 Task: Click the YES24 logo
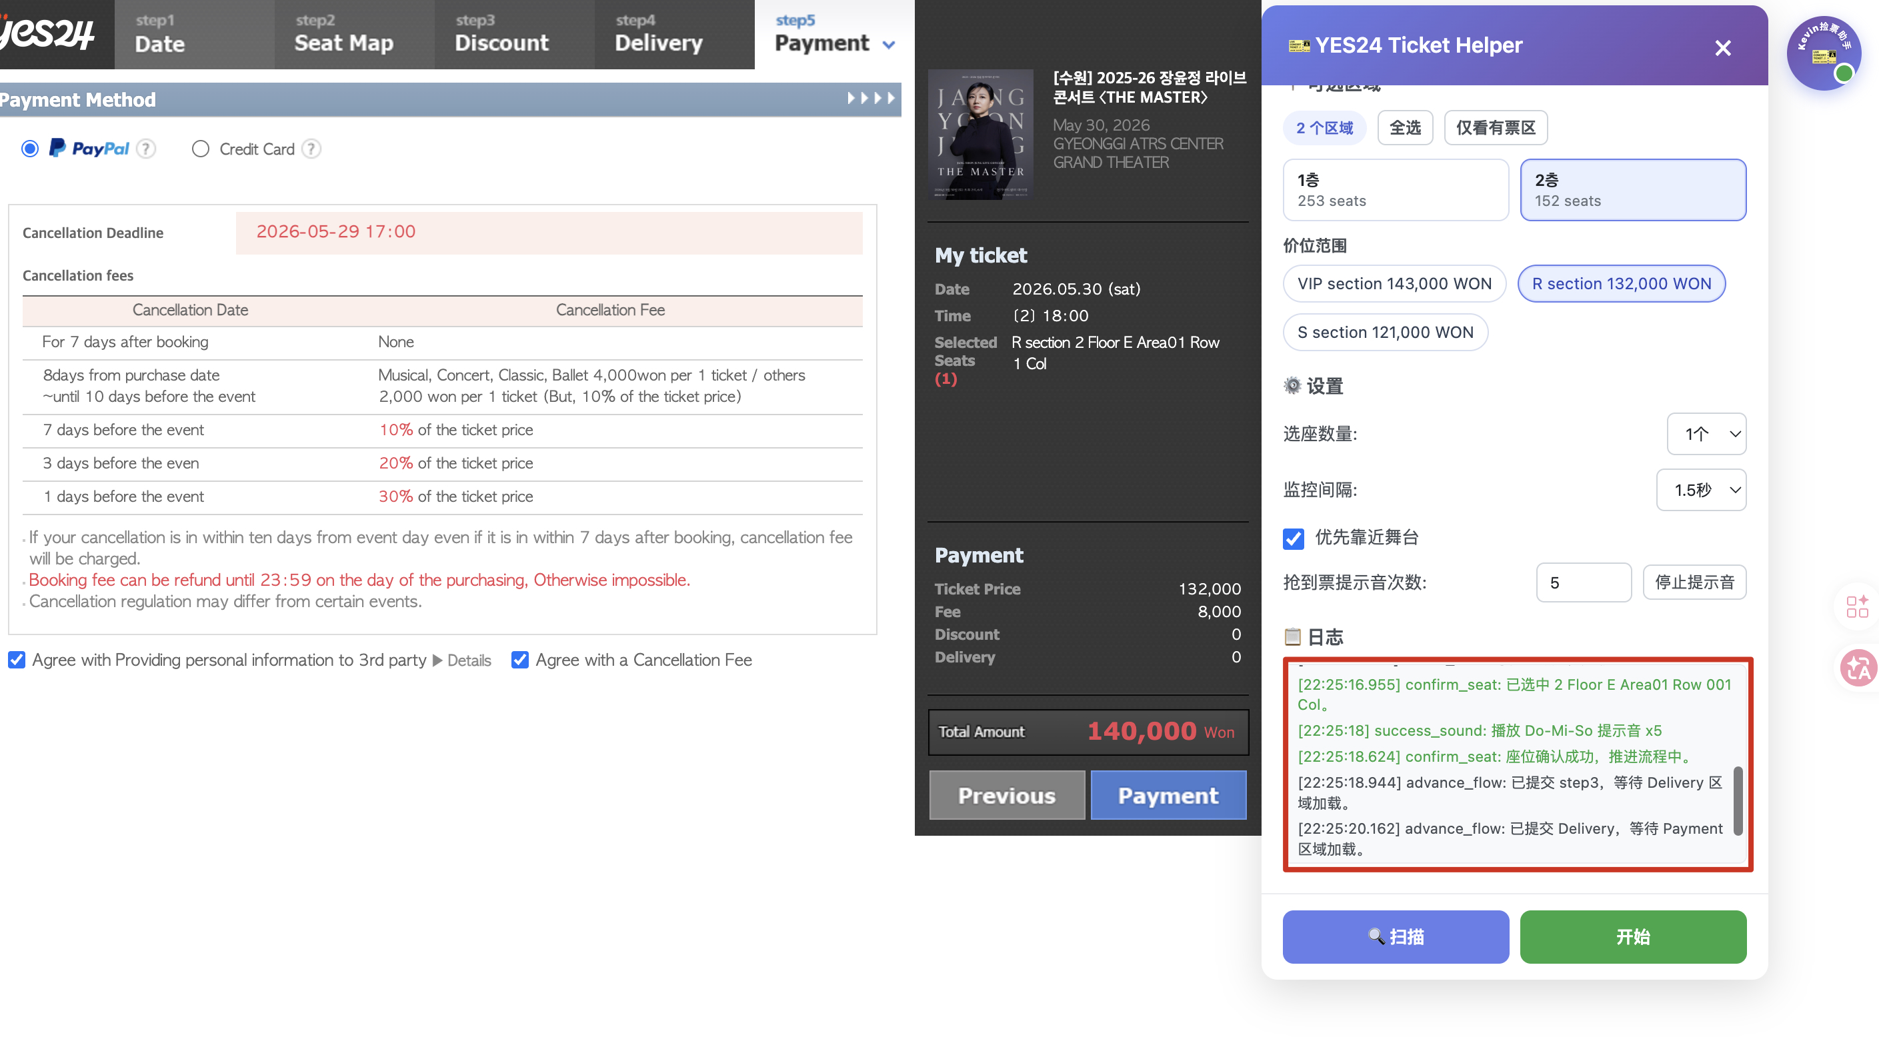[48, 33]
